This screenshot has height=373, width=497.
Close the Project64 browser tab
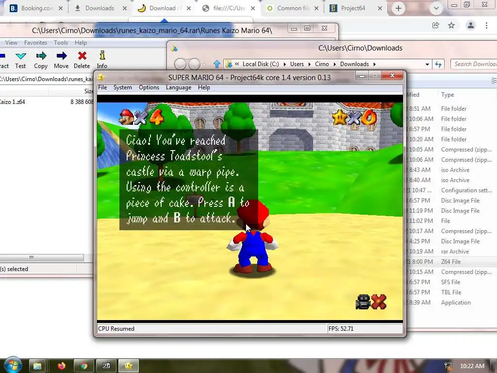[x=380, y=9]
